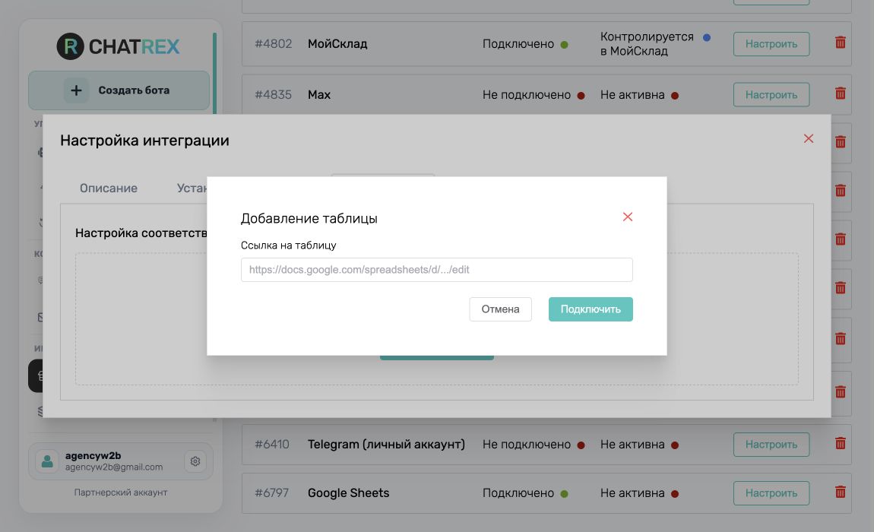Click the Chatrex logo

(x=118, y=46)
